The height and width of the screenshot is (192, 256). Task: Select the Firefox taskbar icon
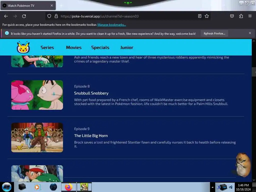pos(69,187)
